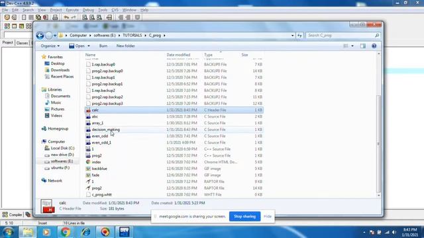Open the Music library
Screen dimensions: 424x238
coord(56,102)
